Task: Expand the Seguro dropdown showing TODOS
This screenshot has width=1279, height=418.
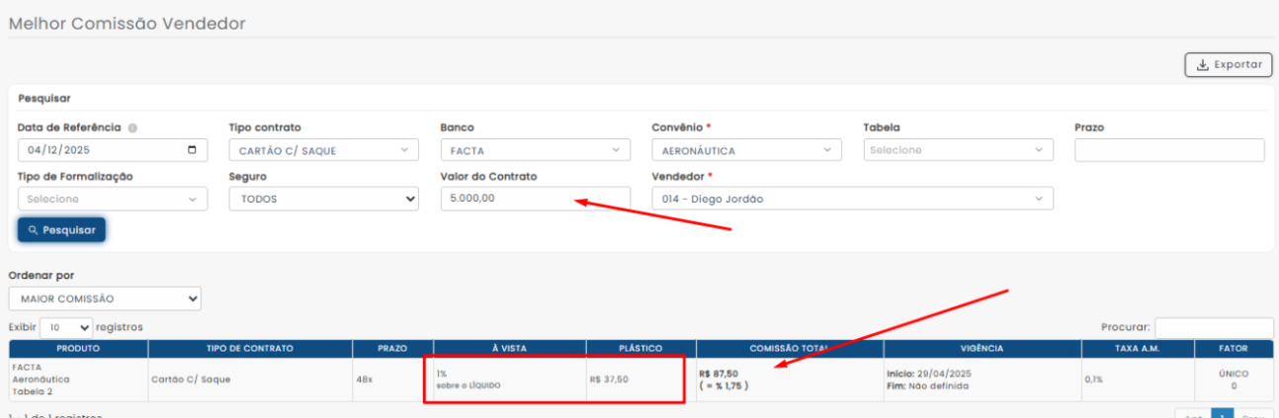Action: coord(324,199)
